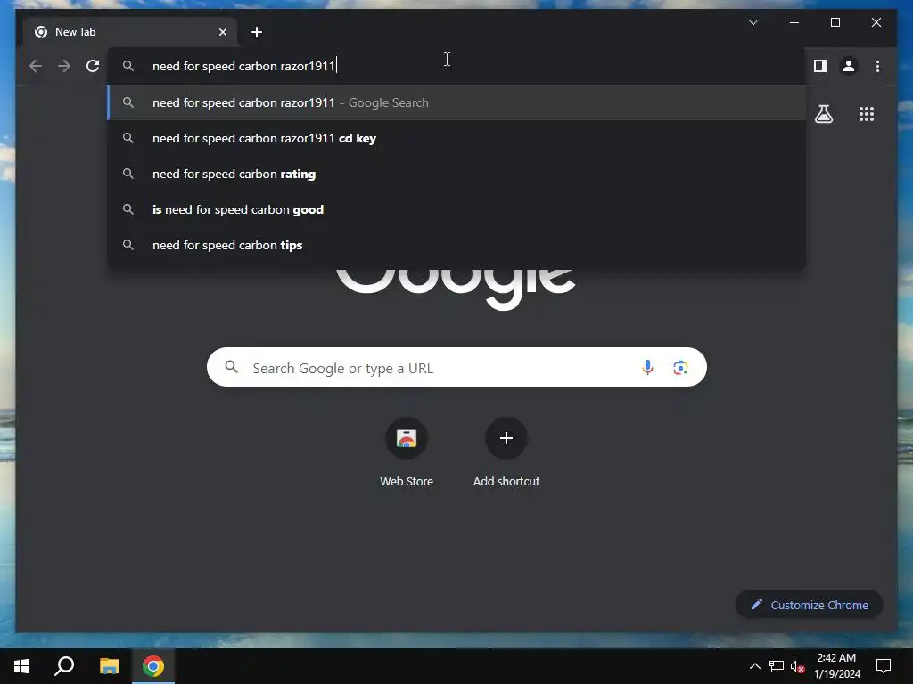This screenshot has height=684, width=913.
Task: Close the New Tab tab
Action: (x=222, y=32)
